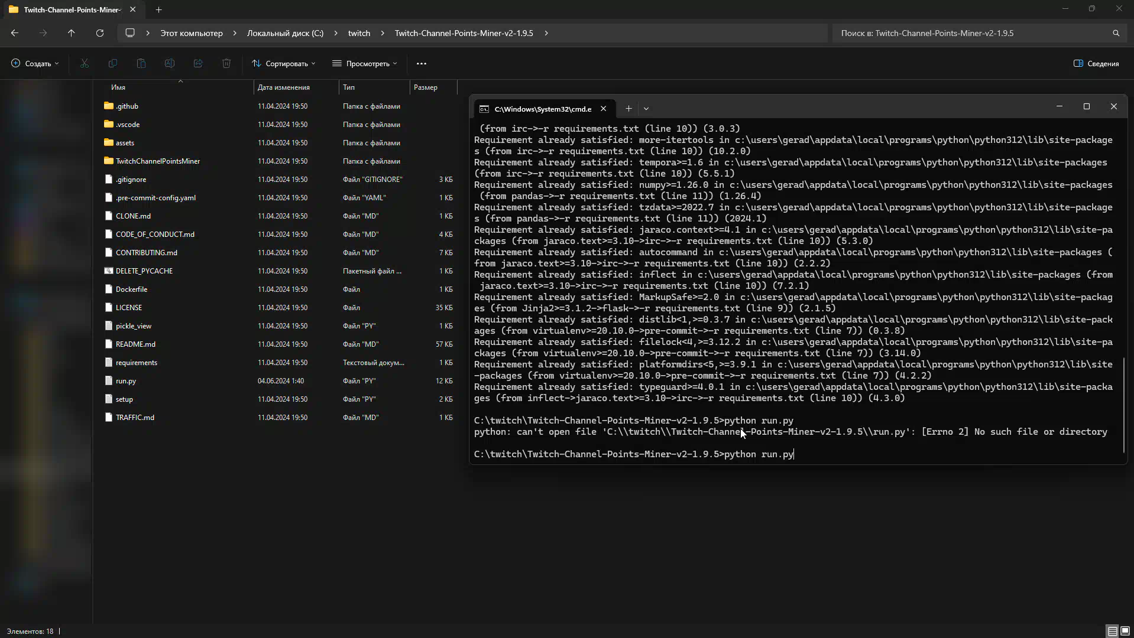Viewport: 1134px width, 638px height.
Task: Expand chevron after Локальный диск (C:)
Action: pos(336,33)
